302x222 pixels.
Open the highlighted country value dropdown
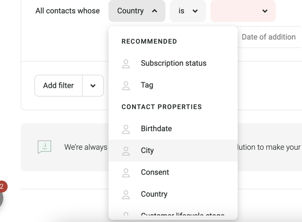click(x=243, y=11)
